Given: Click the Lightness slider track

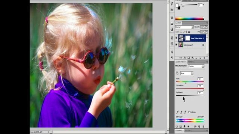Looking at the screenshot, I should tap(190, 95).
